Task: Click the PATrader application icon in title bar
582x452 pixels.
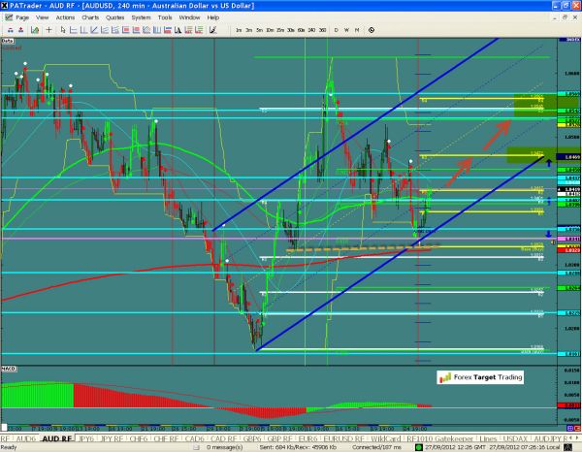Action: pos(6,6)
